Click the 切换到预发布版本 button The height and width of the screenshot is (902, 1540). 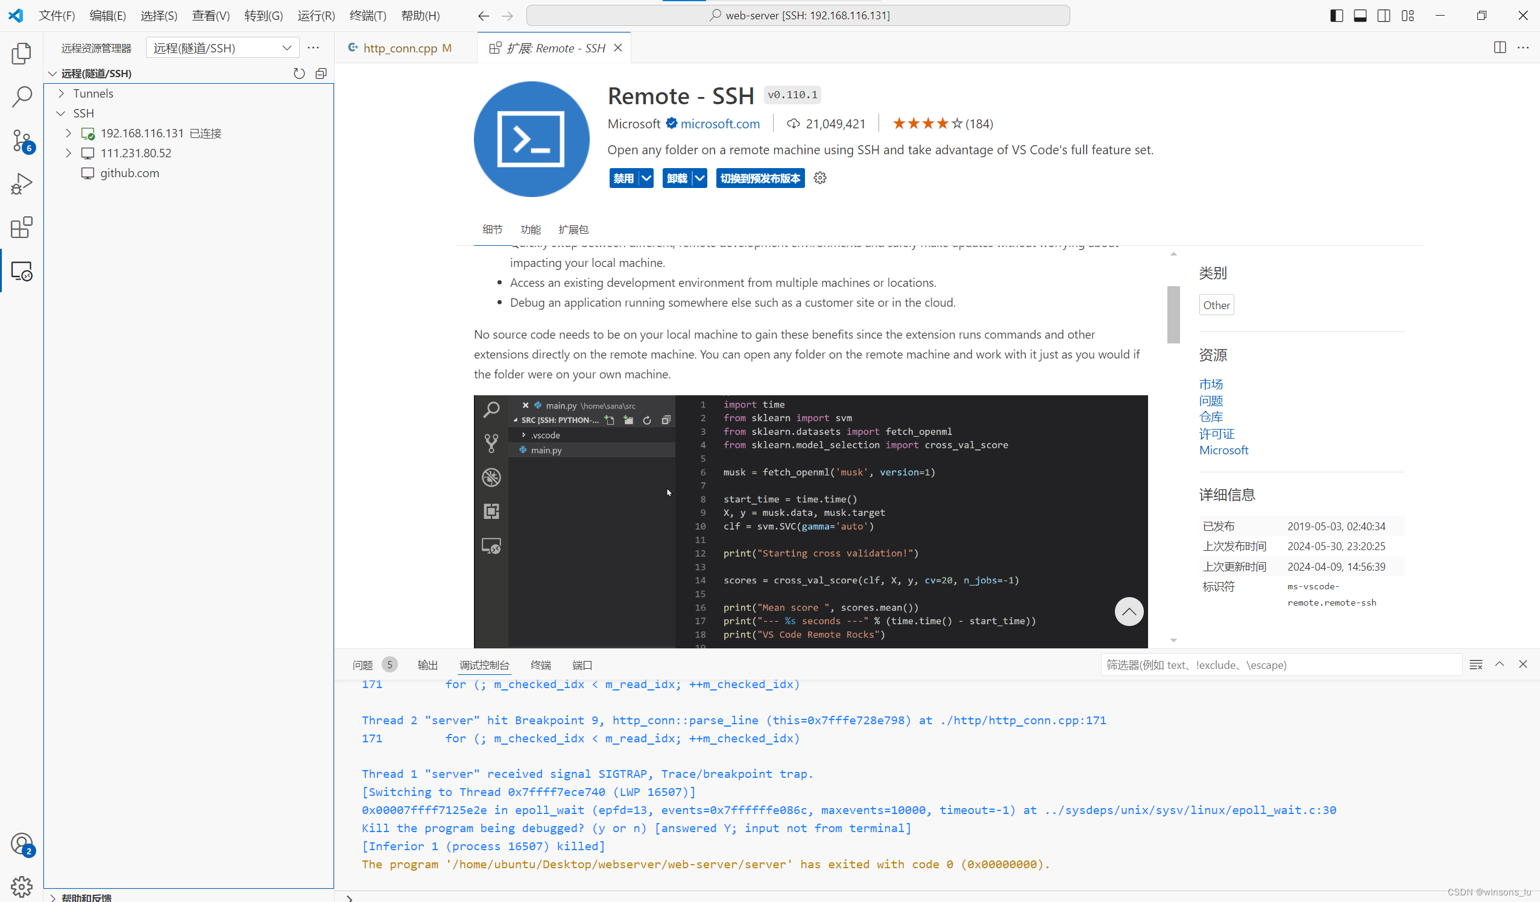[760, 178]
